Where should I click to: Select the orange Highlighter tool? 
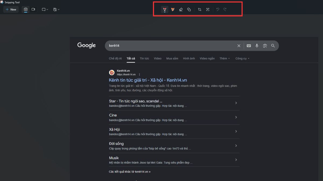(x=173, y=10)
